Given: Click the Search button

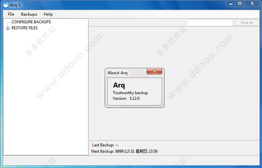Looking at the screenshot, I should point(247,22).
